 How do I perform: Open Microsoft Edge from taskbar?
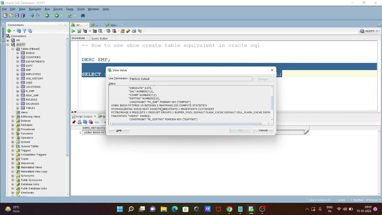point(175,209)
